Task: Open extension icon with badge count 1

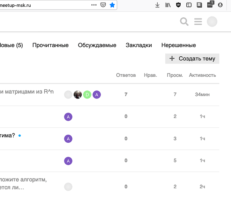Action: point(210,4)
